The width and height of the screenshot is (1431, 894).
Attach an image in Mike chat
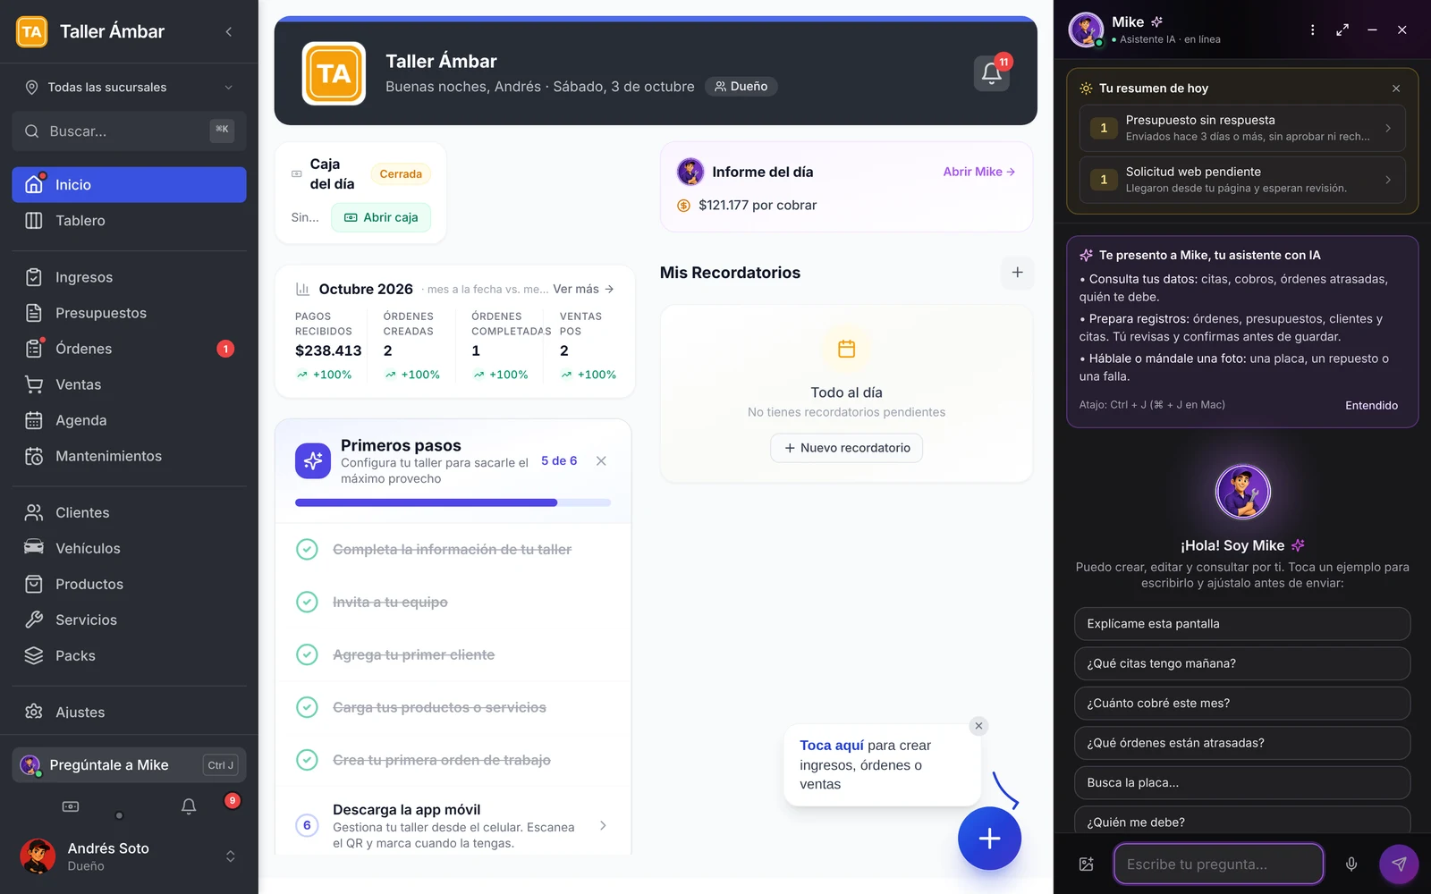pos(1086,864)
